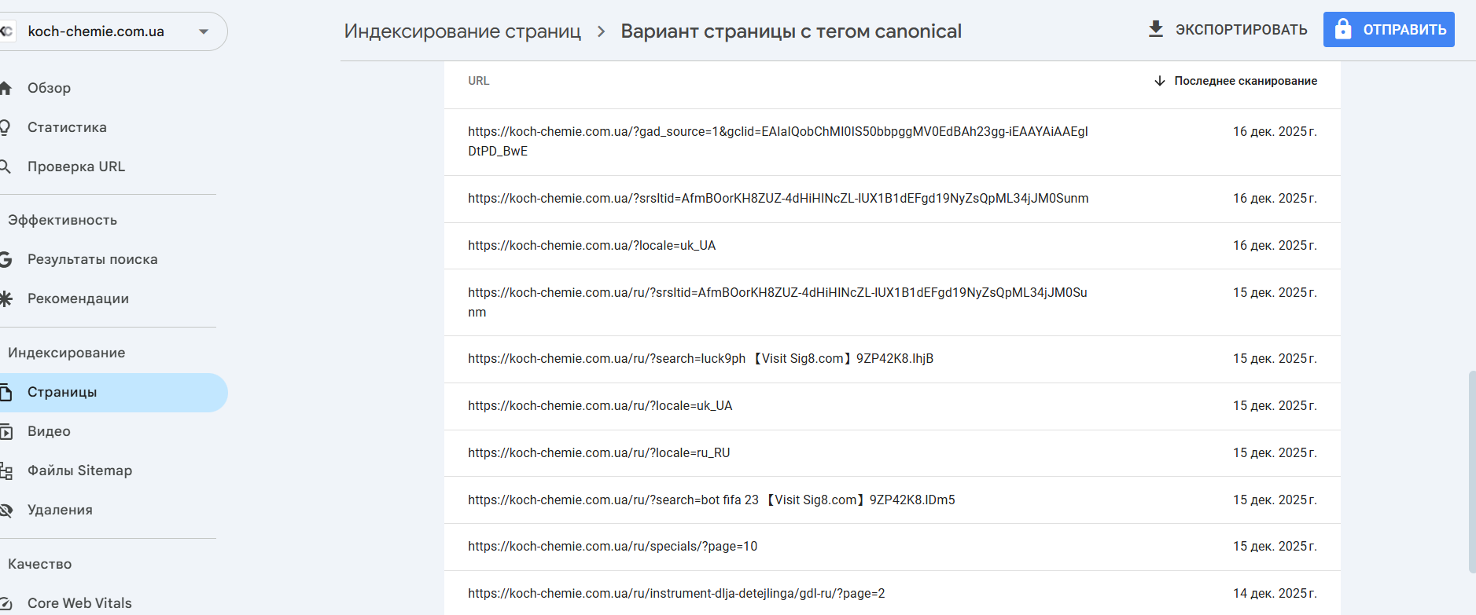Click the 14 дек. 2025 г. date cell

[1275, 594]
